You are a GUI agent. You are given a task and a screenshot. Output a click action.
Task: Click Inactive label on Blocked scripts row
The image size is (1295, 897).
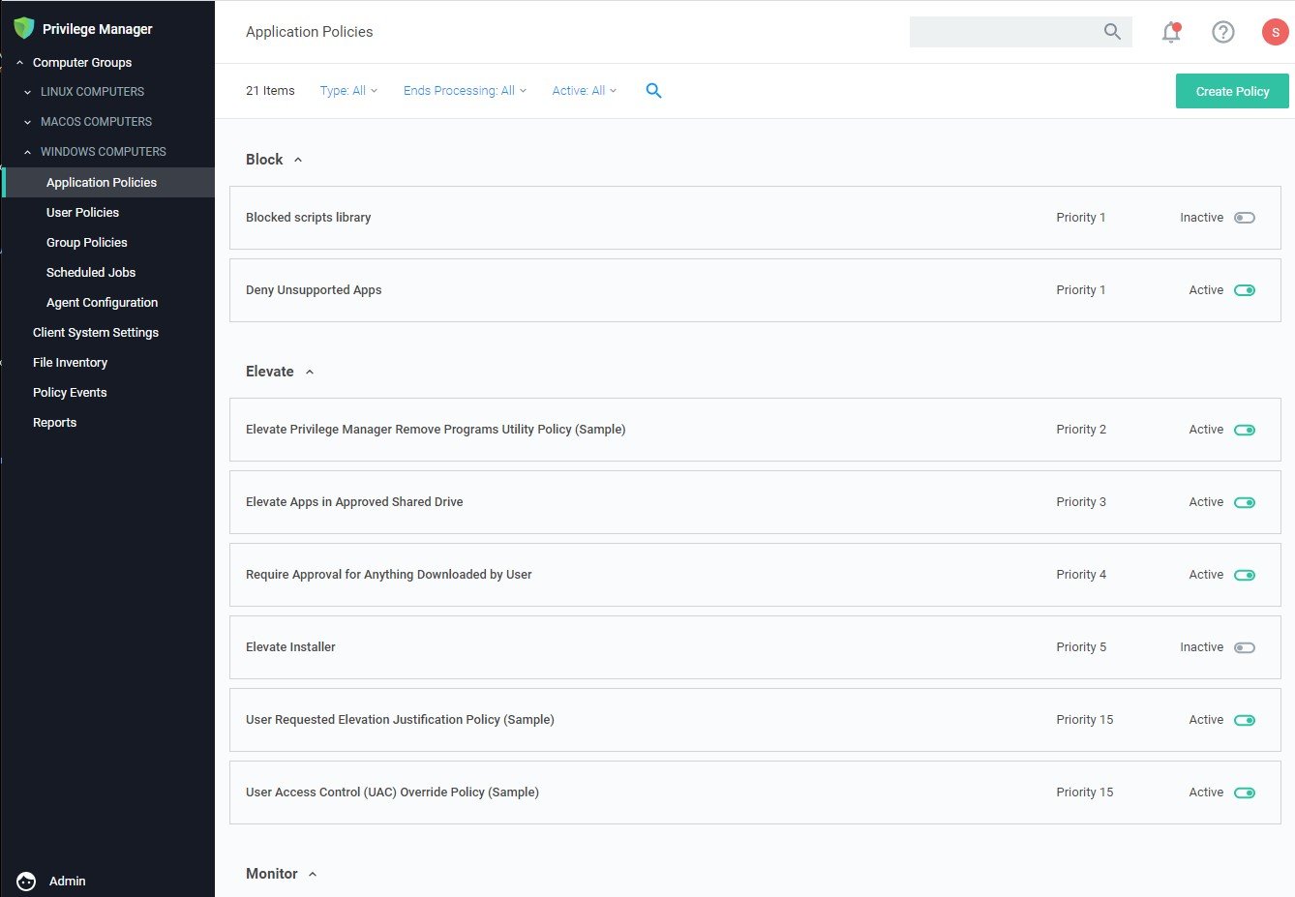coord(1201,218)
